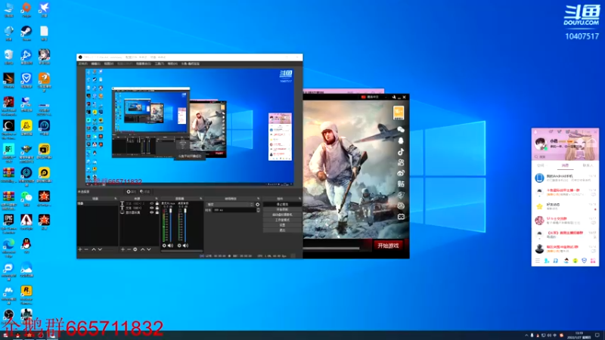Pop out the Scene Transitions dock panel

258,199
